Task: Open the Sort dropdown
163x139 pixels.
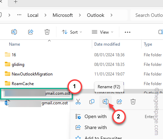Action: (x=72, y=32)
